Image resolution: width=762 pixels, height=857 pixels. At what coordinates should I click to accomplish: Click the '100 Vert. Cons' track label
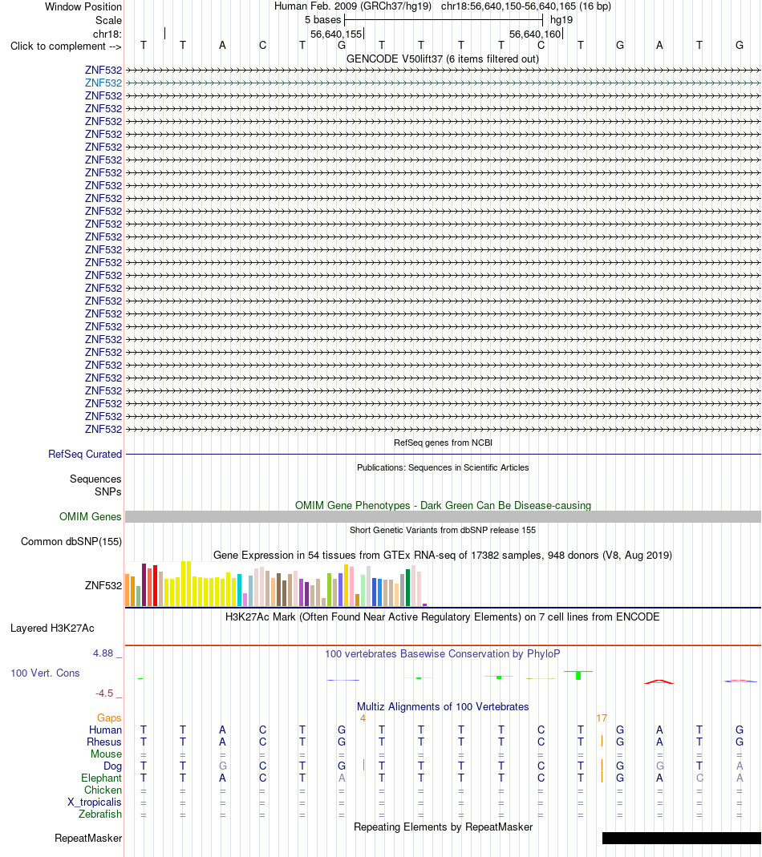point(46,673)
